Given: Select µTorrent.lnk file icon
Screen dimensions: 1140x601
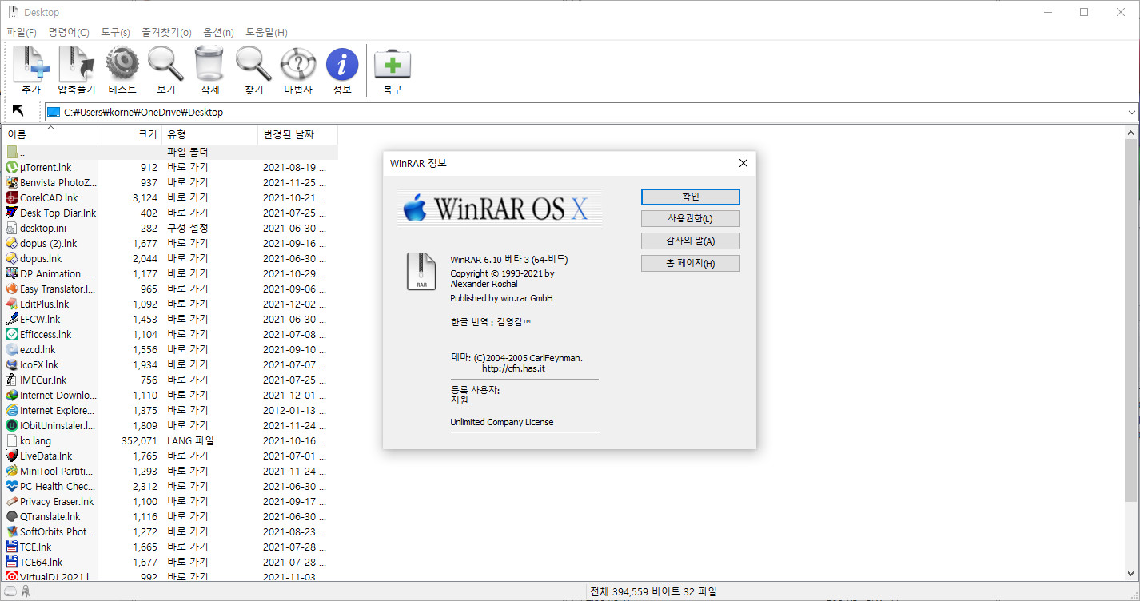Looking at the screenshot, I should coord(12,167).
